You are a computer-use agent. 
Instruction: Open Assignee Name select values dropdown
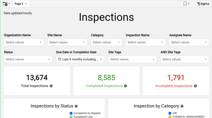[189, 42]
